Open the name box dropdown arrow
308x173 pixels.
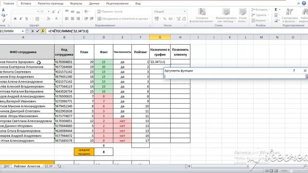coord(23,31)
